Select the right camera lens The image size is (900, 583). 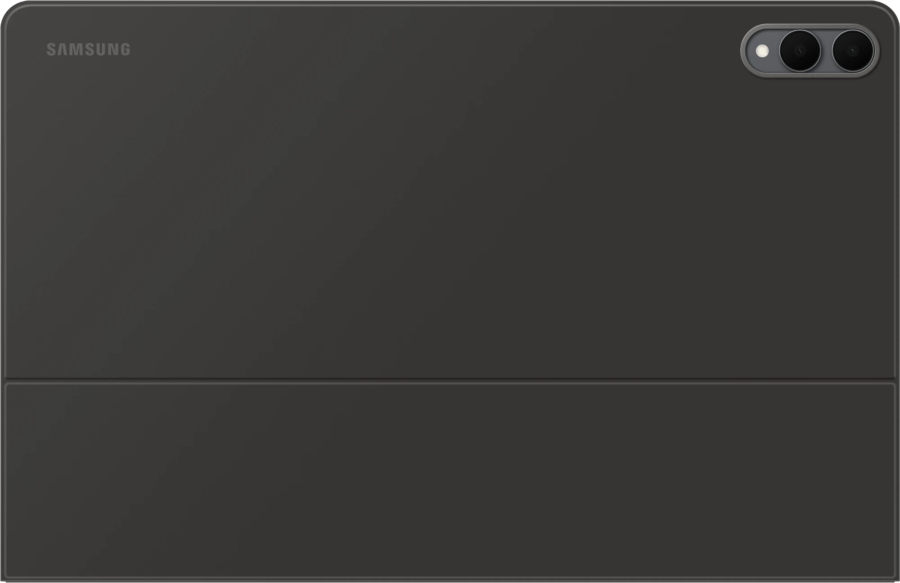[x=852, y=51]
